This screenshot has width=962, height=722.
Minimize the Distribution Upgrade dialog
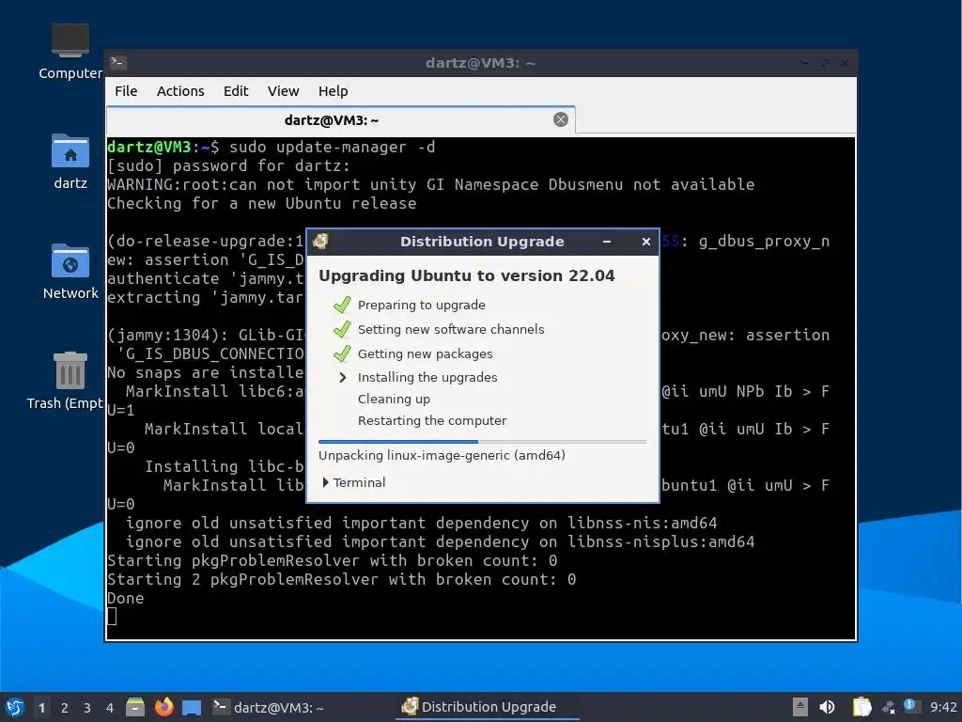pyautogui.click(x=607, y=242)
